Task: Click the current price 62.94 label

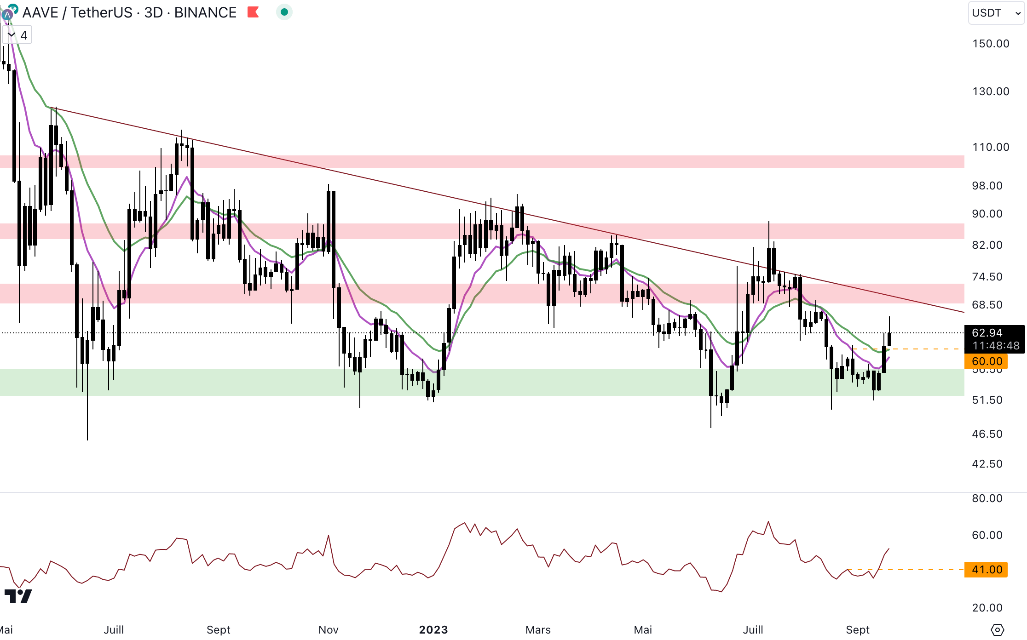Action: click(987, 333)
